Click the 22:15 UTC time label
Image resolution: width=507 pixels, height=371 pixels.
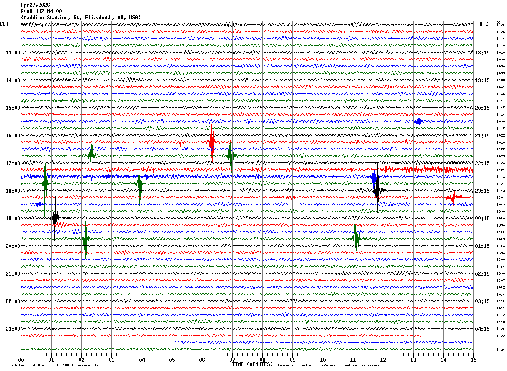tap(482, 163)
